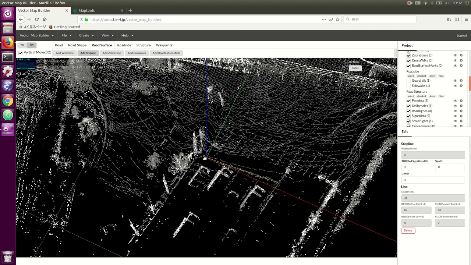This screenshot has width=471, height=265.
Task: Click TLID Red Signaldata ID field
Action: pos(416,167)
